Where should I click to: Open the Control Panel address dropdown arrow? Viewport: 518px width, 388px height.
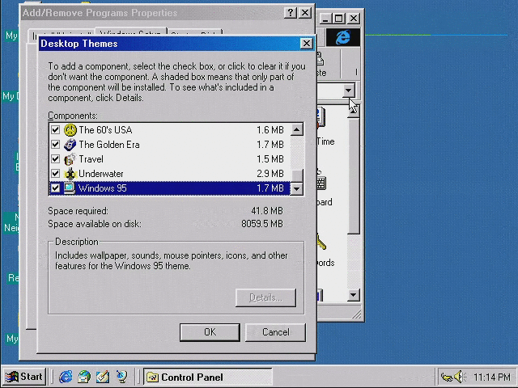pyautogui.click(x=348, y=90)
